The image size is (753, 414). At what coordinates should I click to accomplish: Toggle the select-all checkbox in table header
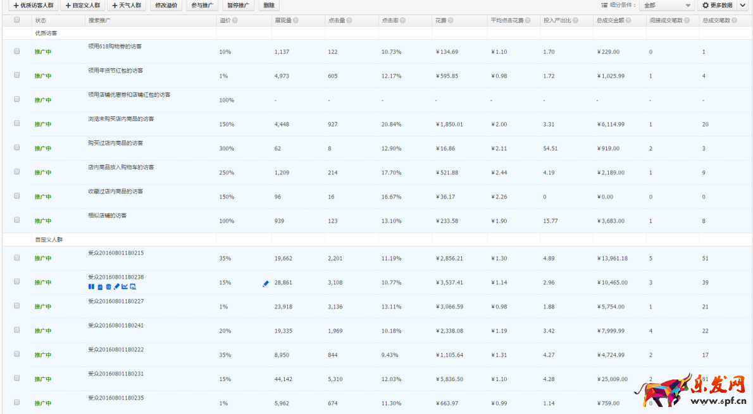(17, 20)
